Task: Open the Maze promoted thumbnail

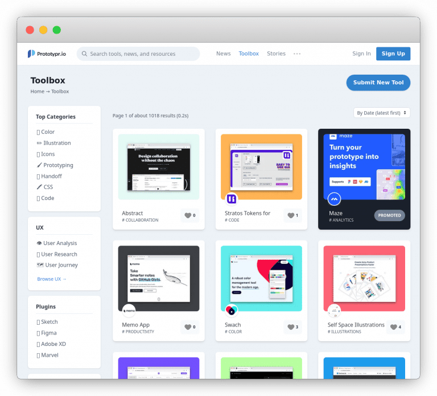Action: click(x=364, y=167)
